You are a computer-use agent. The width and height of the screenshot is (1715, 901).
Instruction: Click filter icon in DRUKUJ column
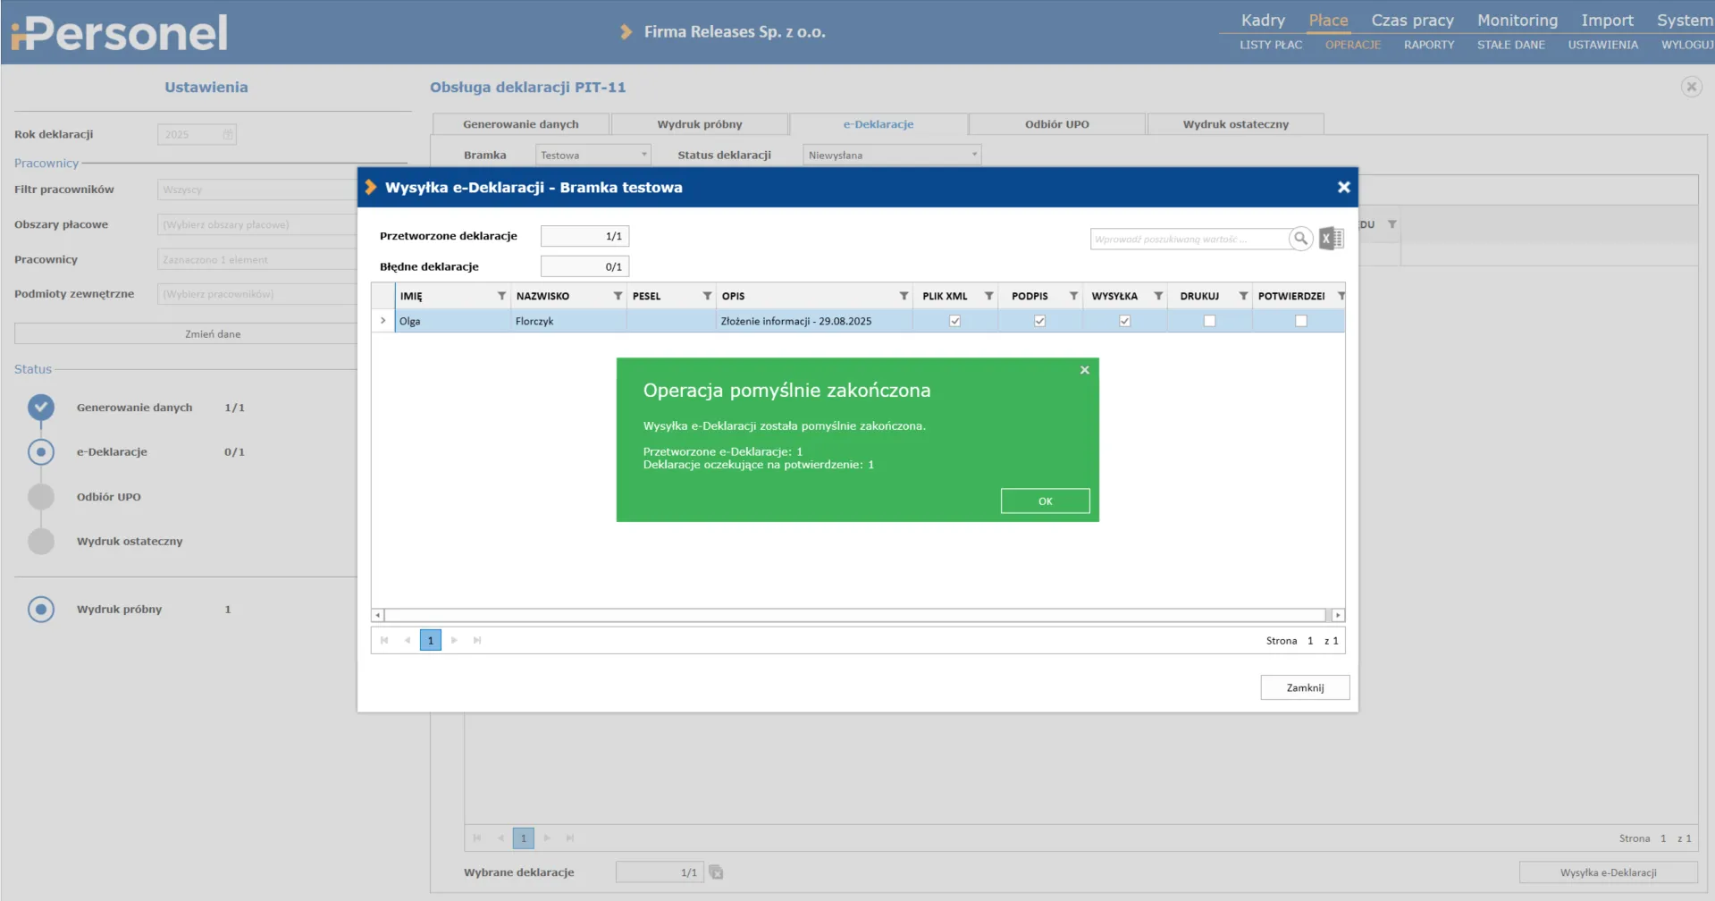click(1243, 296)
